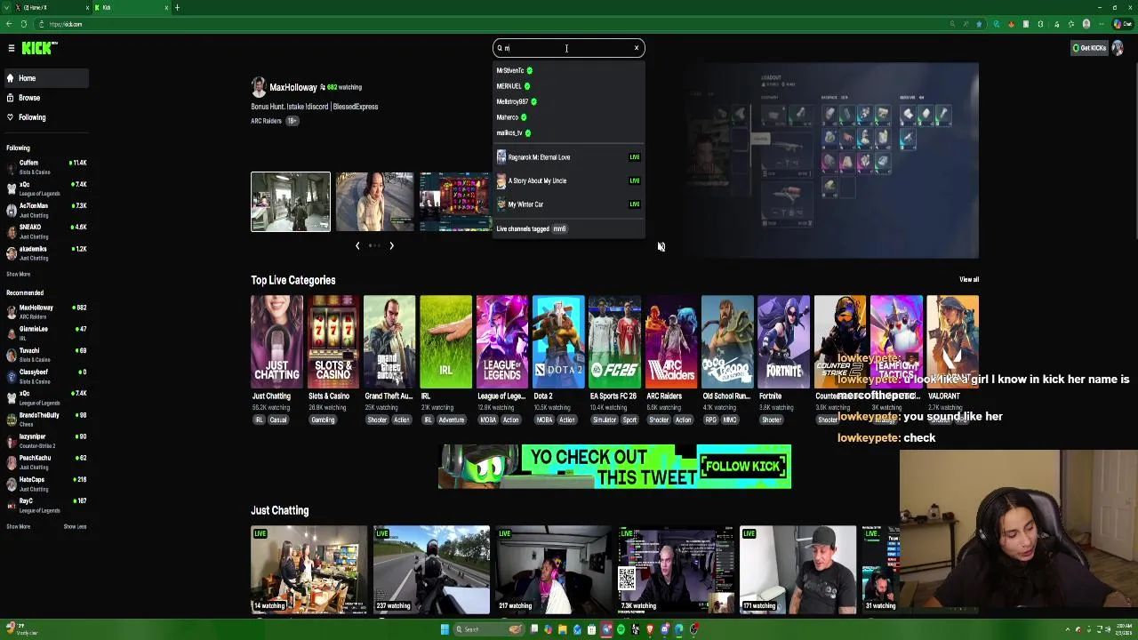Click the ARC Raiders label under MaxHolloway
Viewport: 1138px width, 640px height.
click(x=266, y=121)
